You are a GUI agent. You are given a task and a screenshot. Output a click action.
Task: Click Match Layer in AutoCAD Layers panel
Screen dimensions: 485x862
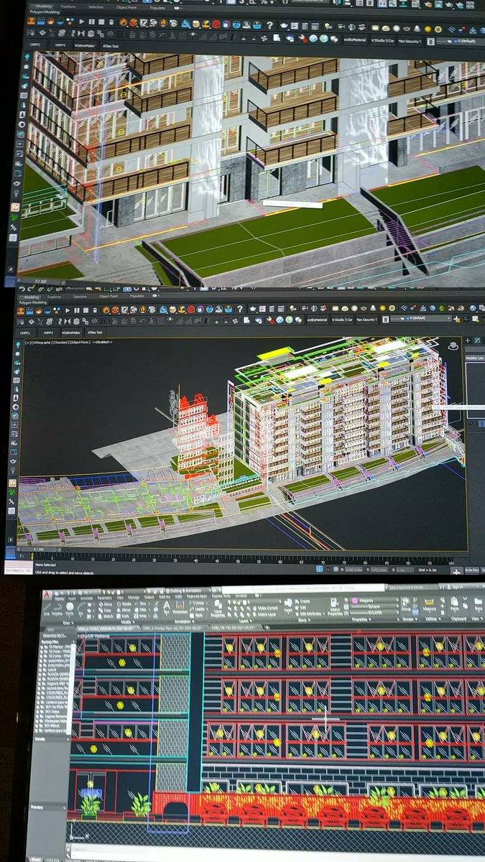click(267, 614)
